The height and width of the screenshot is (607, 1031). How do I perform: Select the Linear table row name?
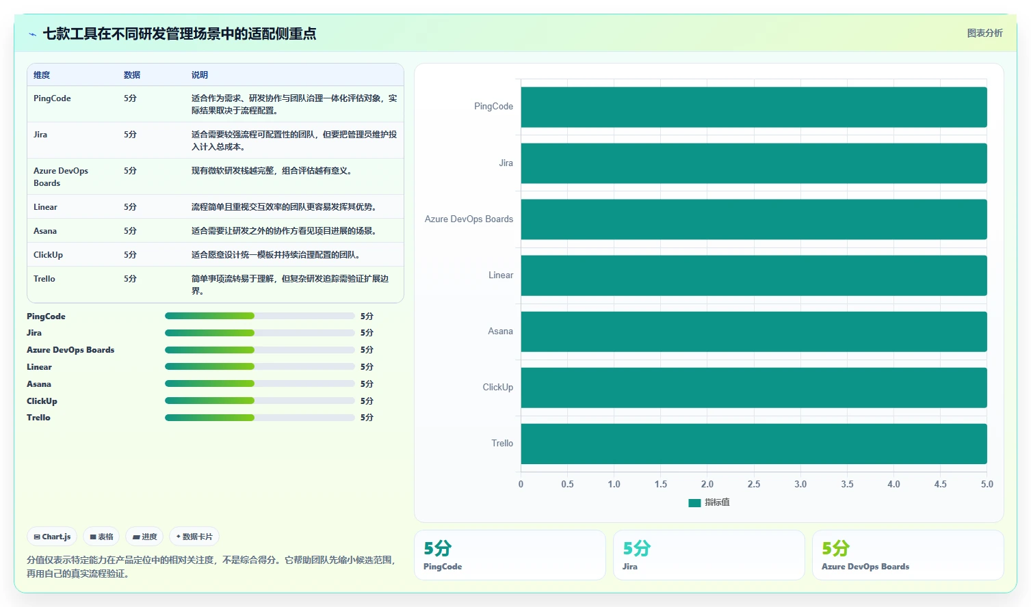[x=45, y=207]
